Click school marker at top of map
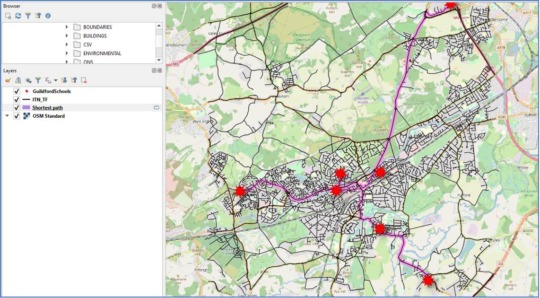 tap(450, 4)
